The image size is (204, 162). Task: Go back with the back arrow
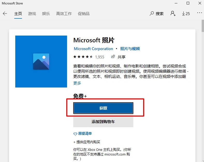coord(5,14)
